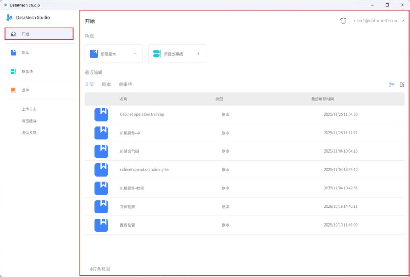
Task: Open the 立体视频 script icon
Action: [x=101, y=207]
